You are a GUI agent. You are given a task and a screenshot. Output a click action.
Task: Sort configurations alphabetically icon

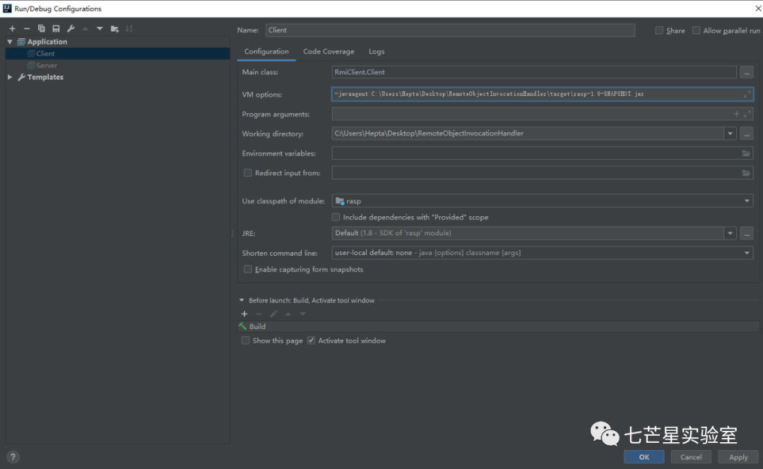pos(129,29)
